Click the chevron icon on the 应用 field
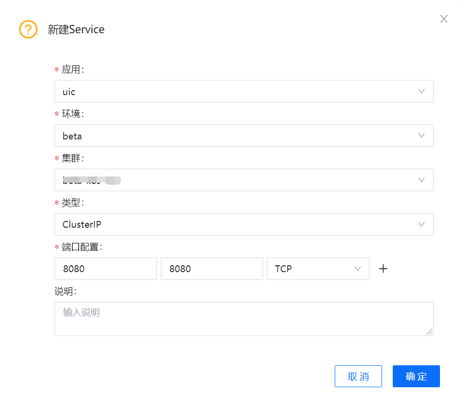 click(x=421, y=91)
